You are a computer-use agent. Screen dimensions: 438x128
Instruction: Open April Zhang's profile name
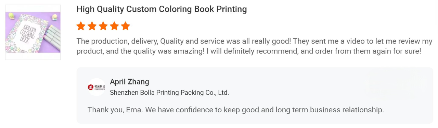click(129, 82)
